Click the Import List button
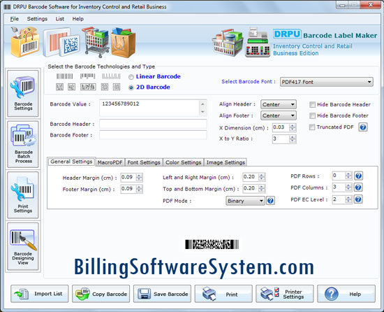The width and height of the screenshot is (384, 312). (39, 294)
